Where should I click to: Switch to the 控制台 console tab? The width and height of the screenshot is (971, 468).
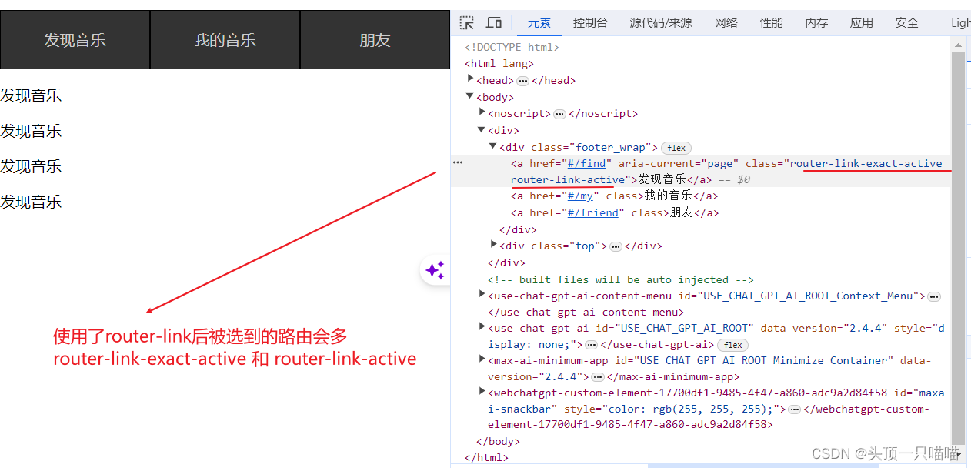[x=590, y=22]
